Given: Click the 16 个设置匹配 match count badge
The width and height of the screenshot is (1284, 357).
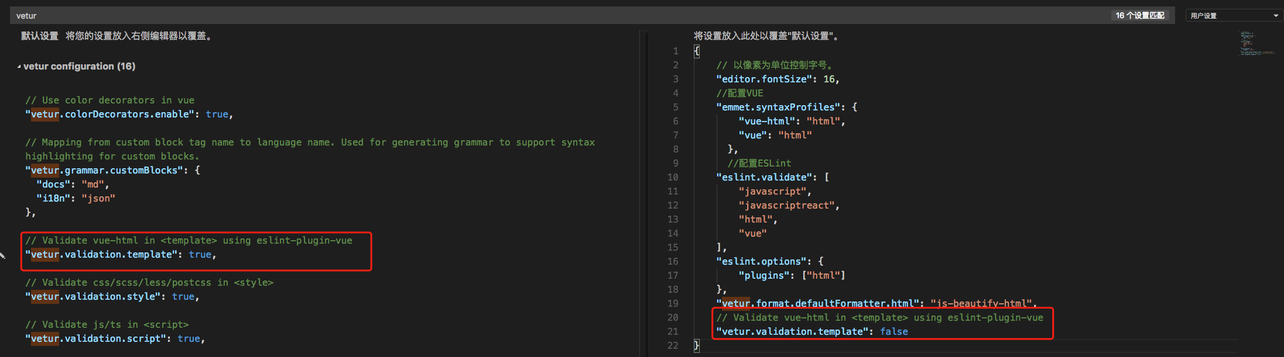Looking at the screenshot, I should tap(1139, 16).
